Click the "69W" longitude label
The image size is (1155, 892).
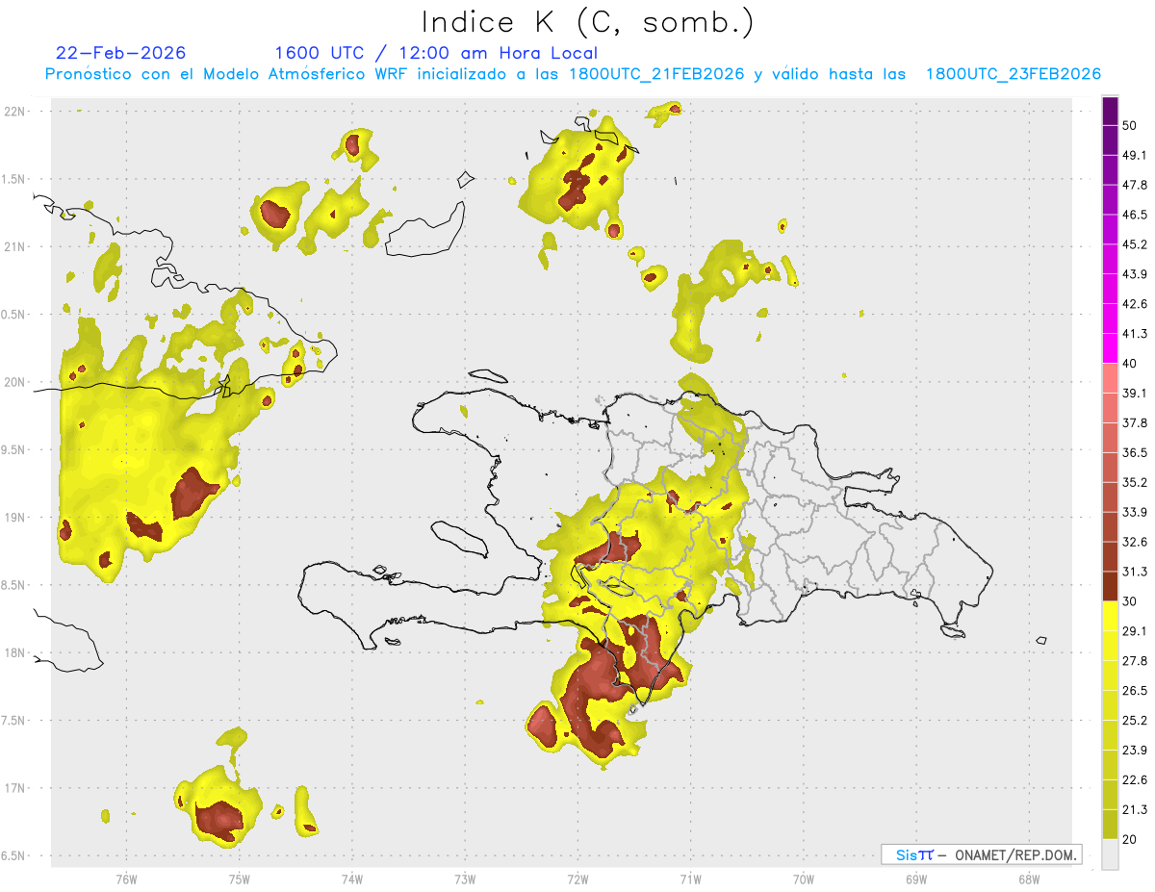pos(915,879)
